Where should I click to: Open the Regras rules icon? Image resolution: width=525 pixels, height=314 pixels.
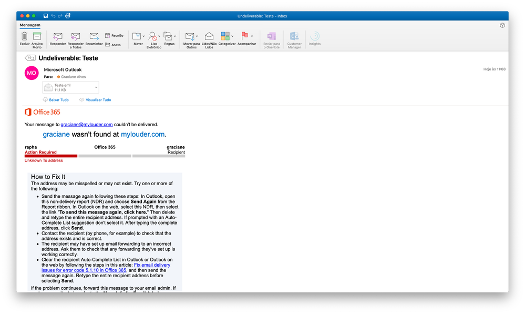[168, 36]
